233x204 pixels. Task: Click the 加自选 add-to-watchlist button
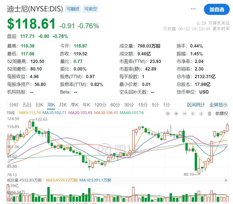point(217,9)
